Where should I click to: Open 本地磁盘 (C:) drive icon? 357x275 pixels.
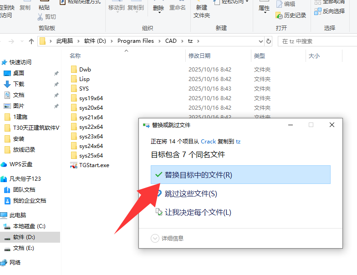tap(7, 226)
